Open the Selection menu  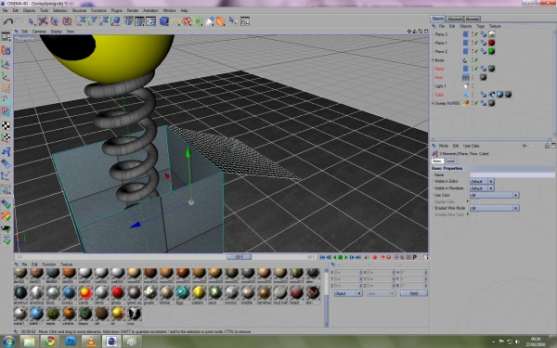tap(60, 10)
